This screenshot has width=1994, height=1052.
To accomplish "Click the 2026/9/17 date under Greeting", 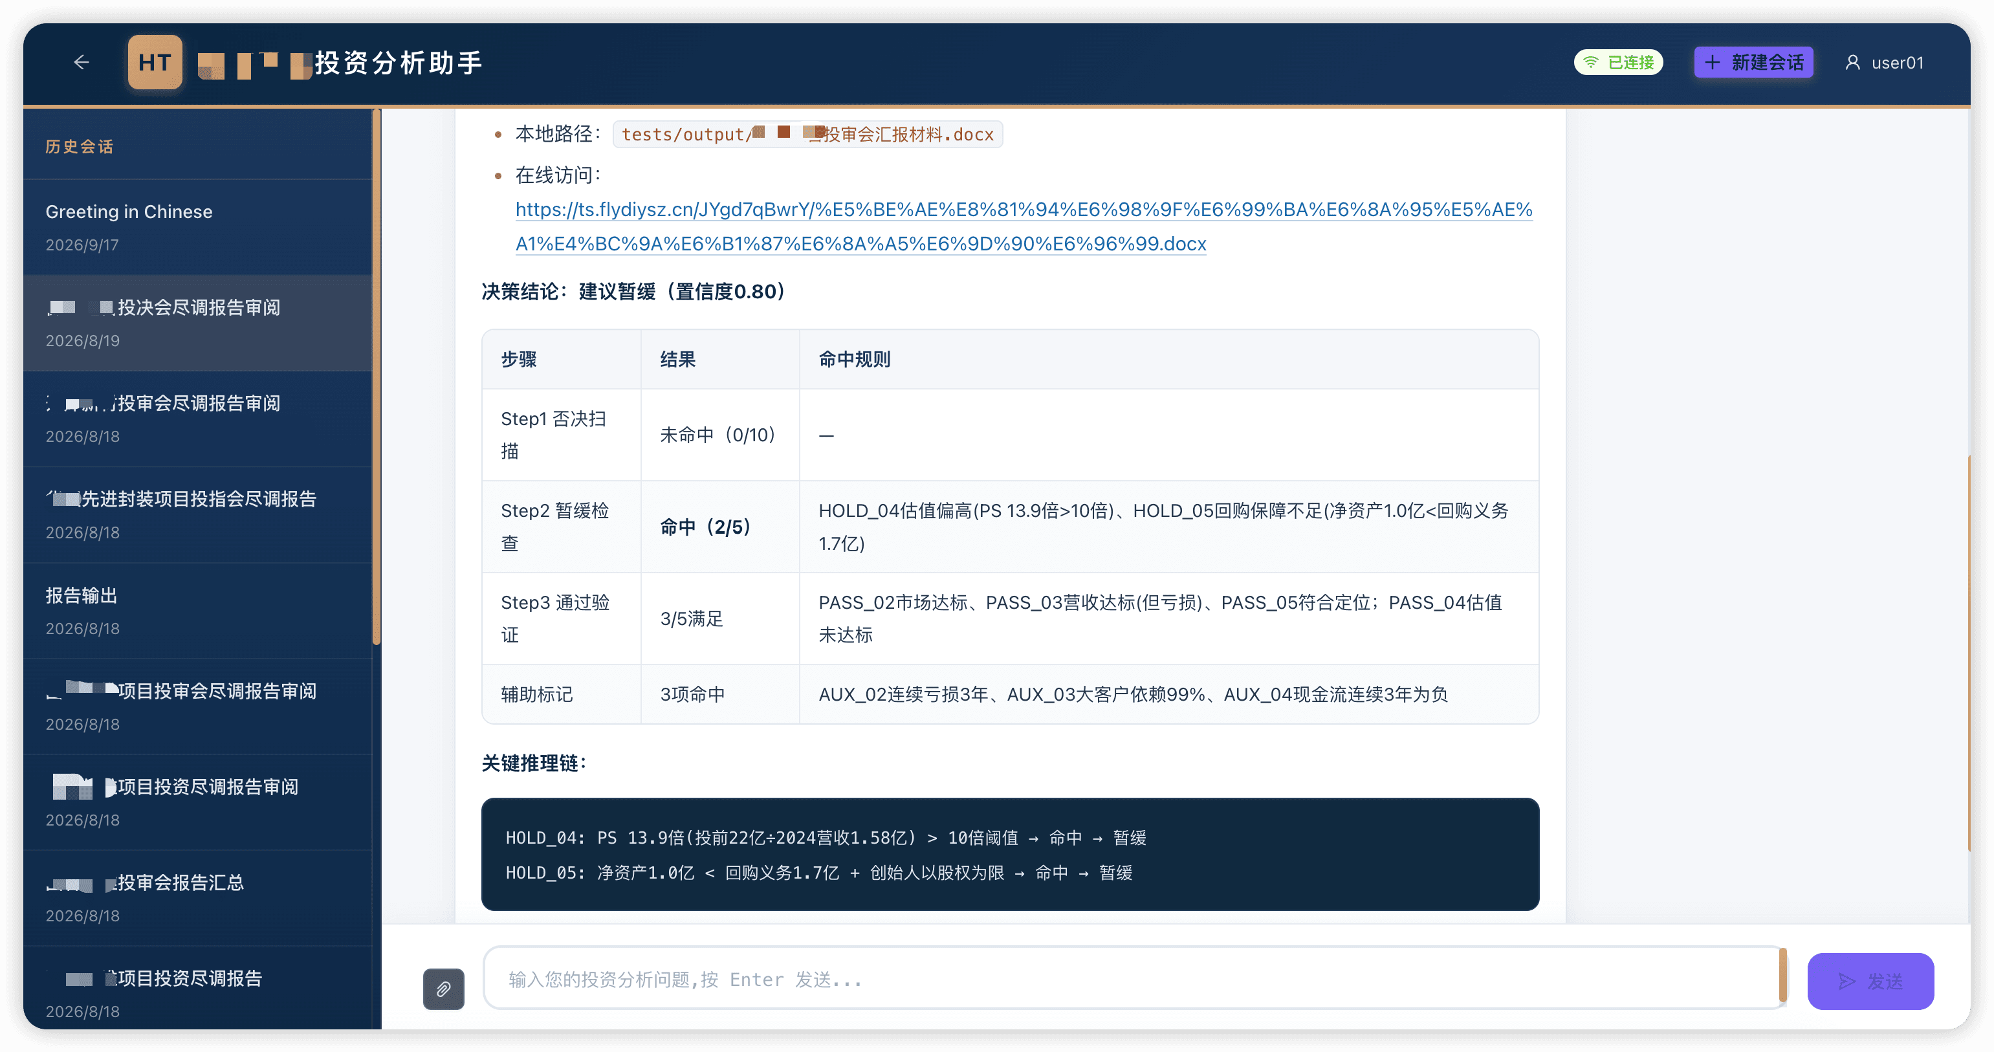I will (x=82, y=245).
